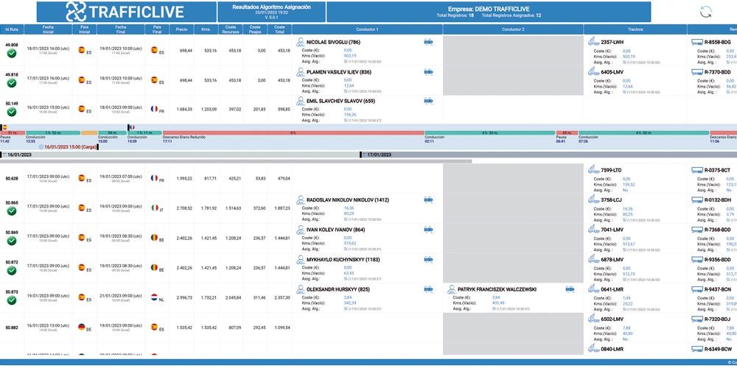The image size is (737, 368).
Task: Open driver Emil Slavchev Slavov (659)
Action: 340,101
